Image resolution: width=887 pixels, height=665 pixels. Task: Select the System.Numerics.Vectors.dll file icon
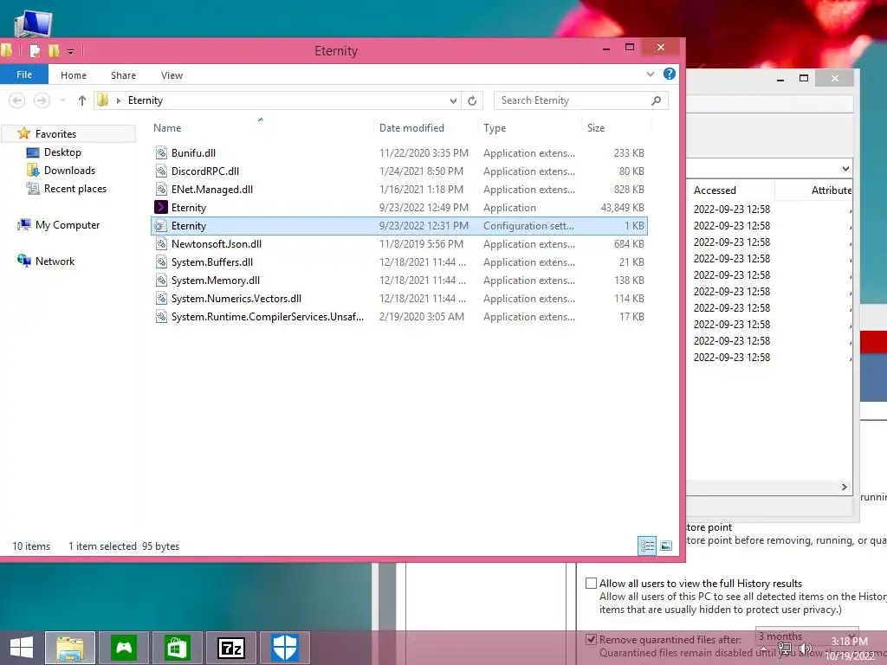[161, 298]
